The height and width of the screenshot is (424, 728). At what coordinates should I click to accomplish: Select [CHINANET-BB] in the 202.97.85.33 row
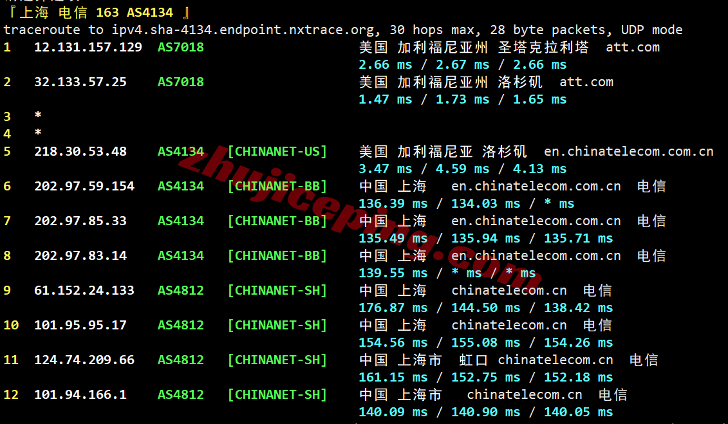[277, 221]
